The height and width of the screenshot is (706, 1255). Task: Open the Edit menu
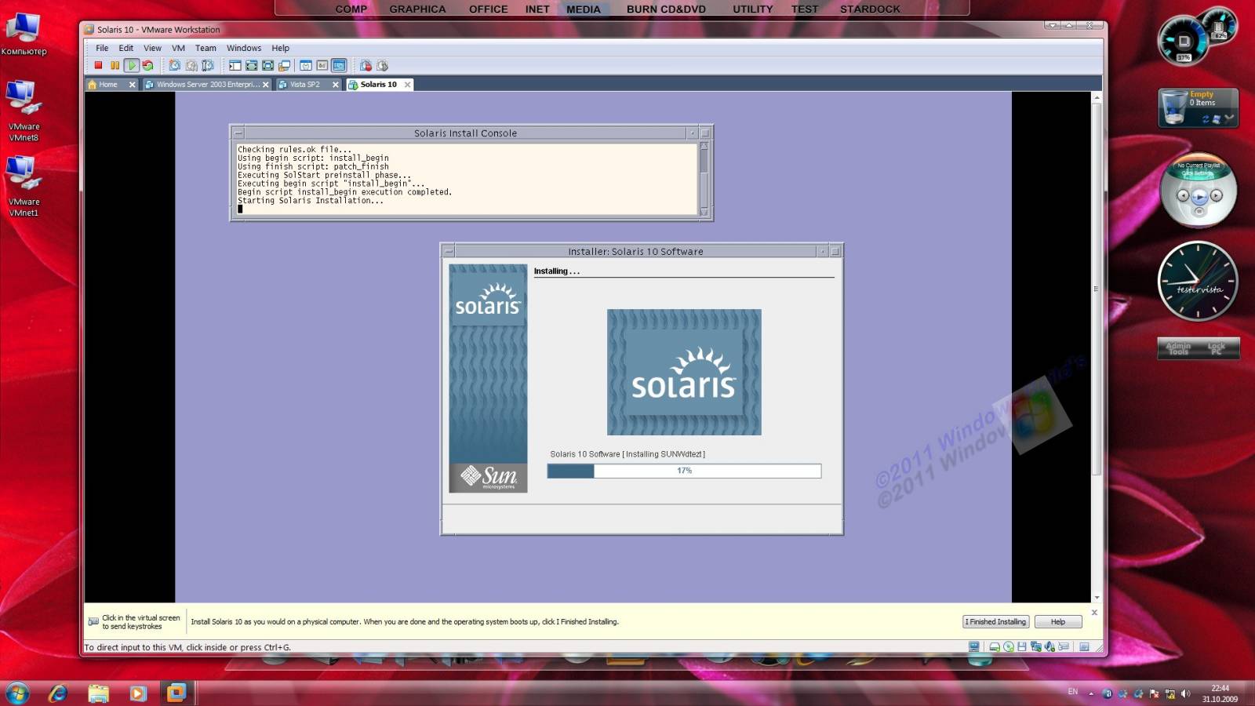(126, 48)
